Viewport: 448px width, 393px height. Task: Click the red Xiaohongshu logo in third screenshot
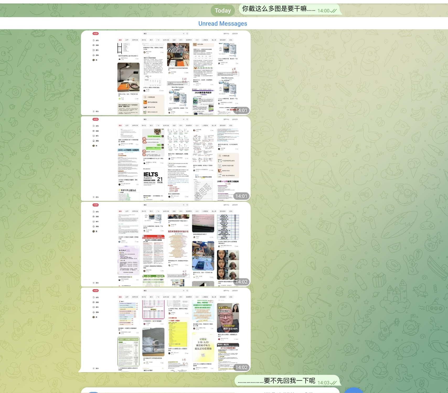[x=95, y=205]
